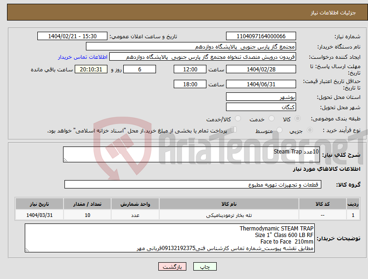This screenshot has width=368, height=279.
Task: Click the remaining days field showing 6
Action: click(140, 69)
